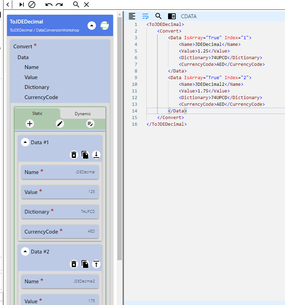Click the pencil edit icon
The width and height of the screenshot is (285, 305).
tap(60, 124)
